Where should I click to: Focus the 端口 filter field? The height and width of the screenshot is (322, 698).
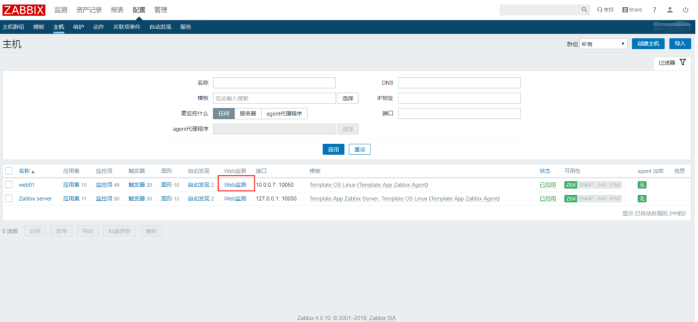[x=459, y=113]
